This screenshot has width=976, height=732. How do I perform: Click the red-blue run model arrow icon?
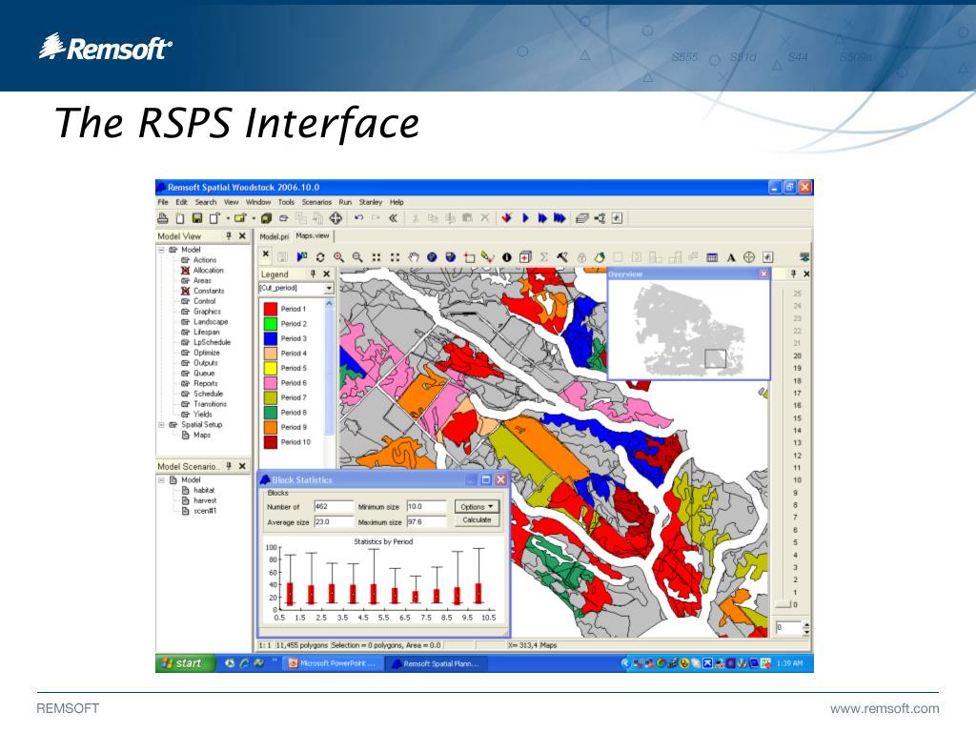(x=507, y=218)
